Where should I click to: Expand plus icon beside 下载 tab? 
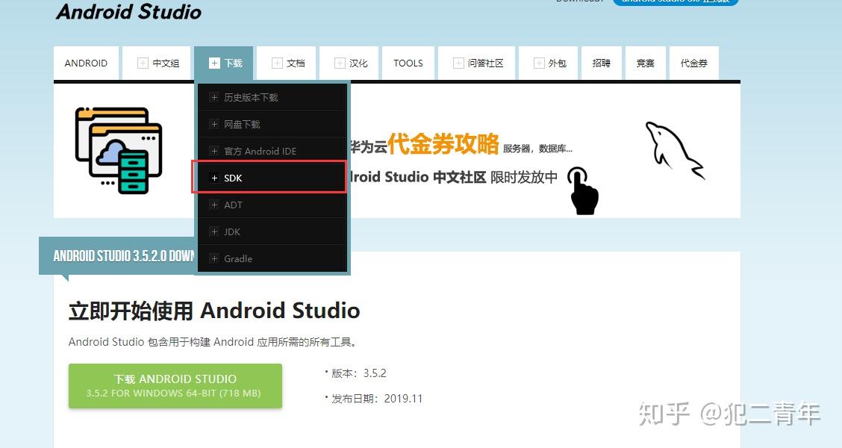click(x=214, y=63)
